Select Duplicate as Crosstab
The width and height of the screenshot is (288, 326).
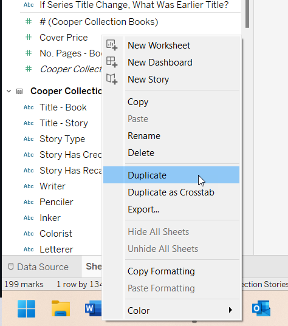[171, 192]
